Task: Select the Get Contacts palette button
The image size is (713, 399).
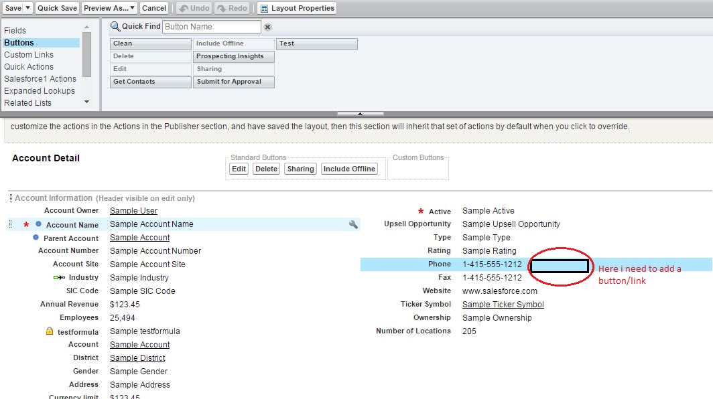Action: pyautogui.click(x=151, y=82)
